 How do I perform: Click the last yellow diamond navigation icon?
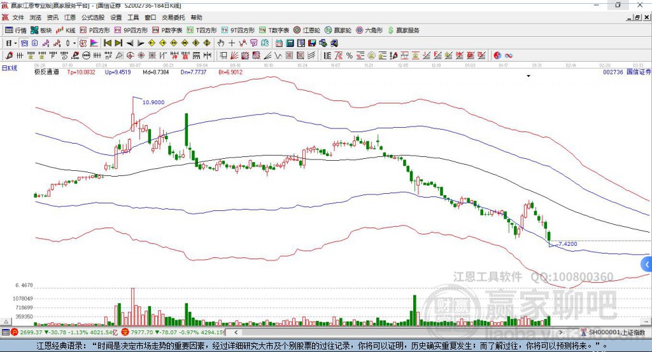click(207, 43)
